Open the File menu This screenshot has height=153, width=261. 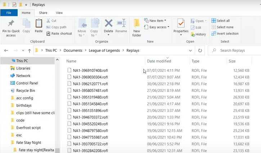click(x=9, y=13)
